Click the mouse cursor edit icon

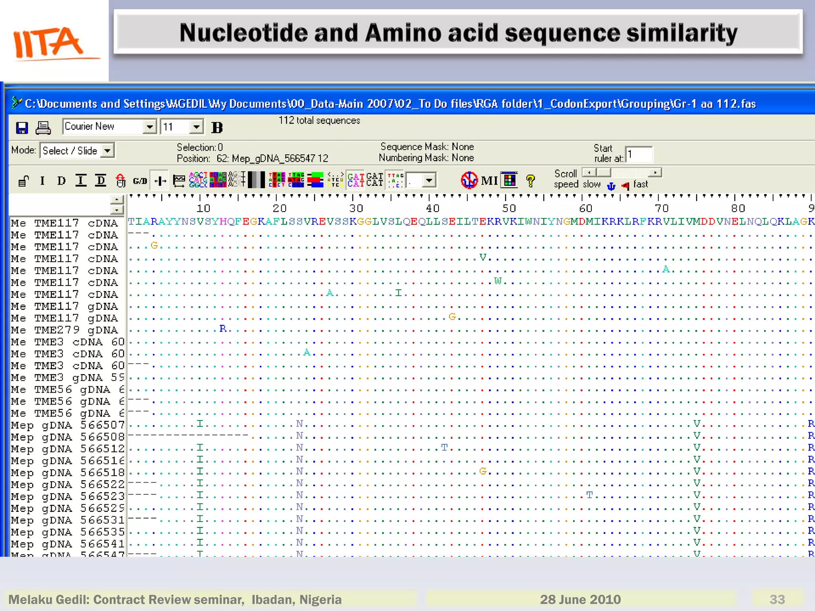pos(121,181)
